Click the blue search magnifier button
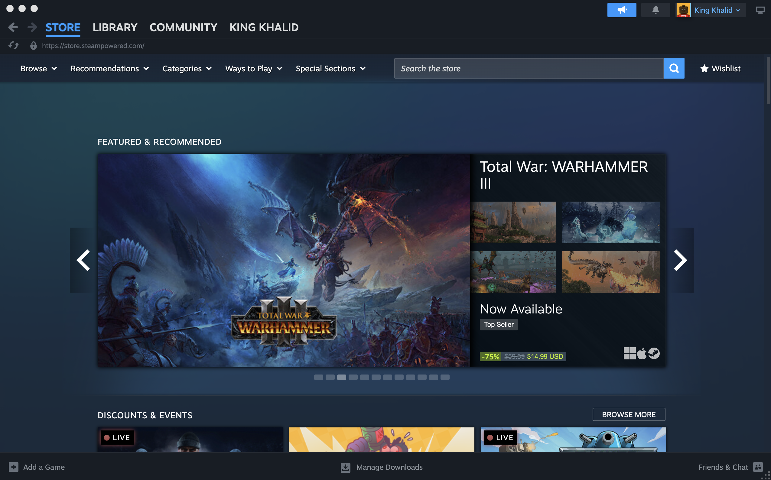771x480 pixels. coord(674,68)
